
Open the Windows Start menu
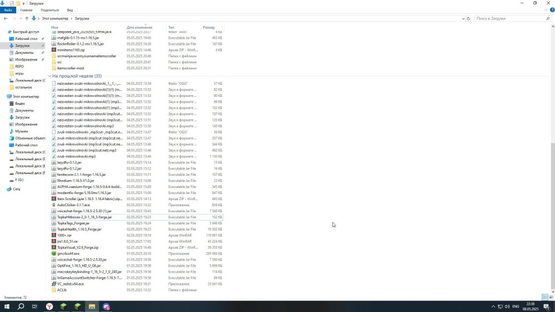[x=7, y=306]
